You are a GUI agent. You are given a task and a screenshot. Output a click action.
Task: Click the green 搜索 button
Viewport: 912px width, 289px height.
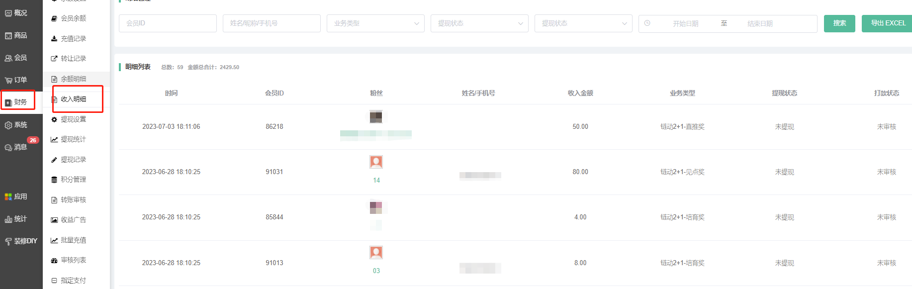tap(839, 23)
